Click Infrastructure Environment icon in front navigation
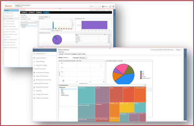The image size is (194, 126). 34,80
